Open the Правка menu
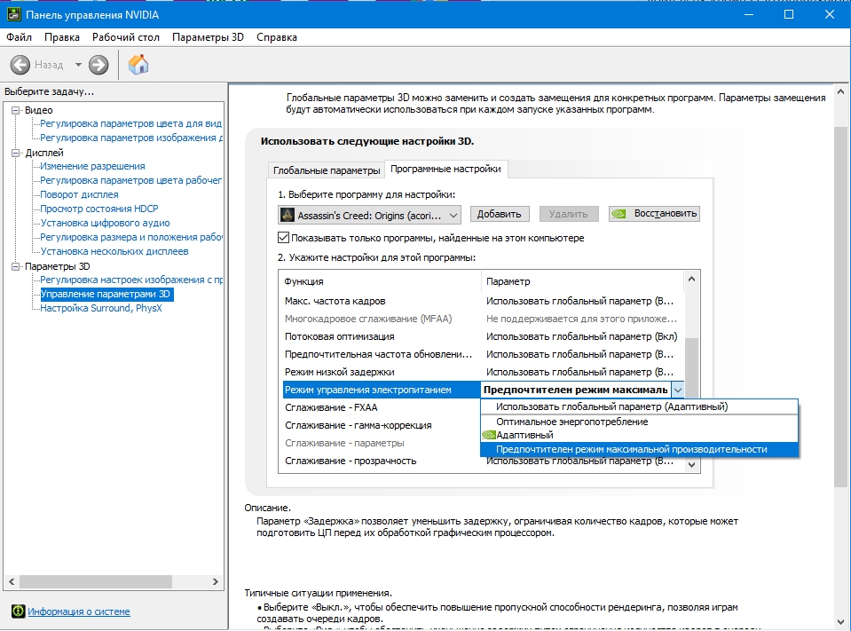Image resolution: width=851 pixels, height=631 pixels. pos(62,37)
